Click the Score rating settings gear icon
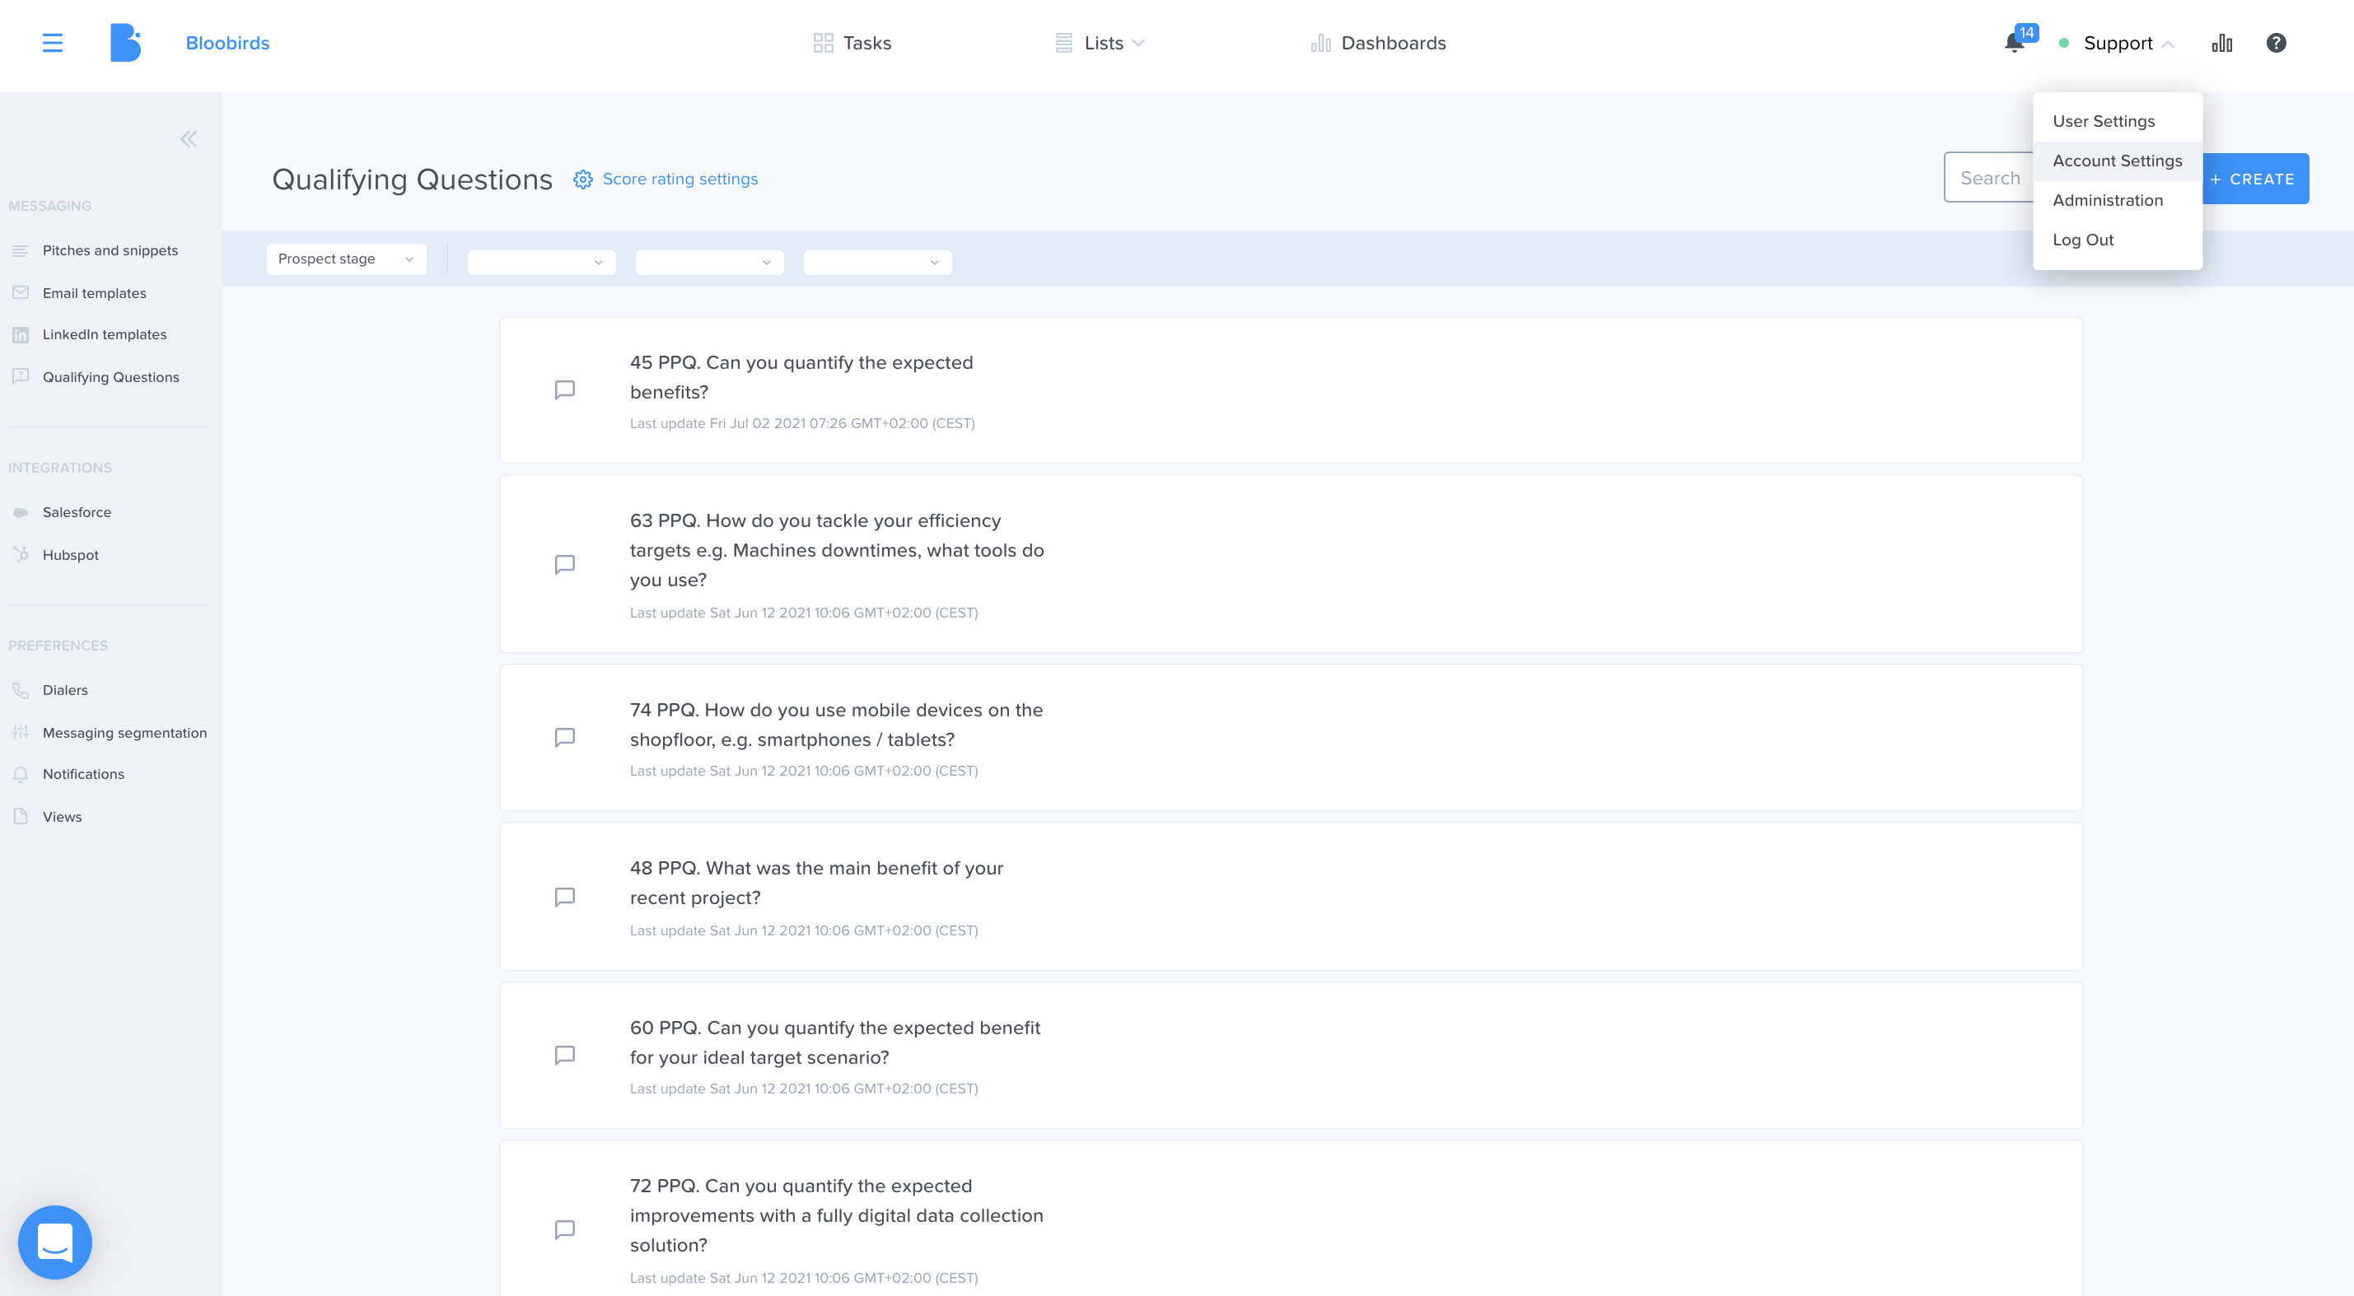The image size is (2354, 1296). 582,179
